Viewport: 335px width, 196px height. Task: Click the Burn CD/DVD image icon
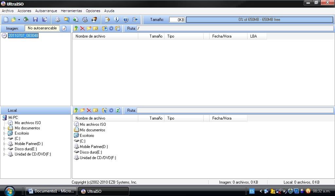[x=94, y=20]
